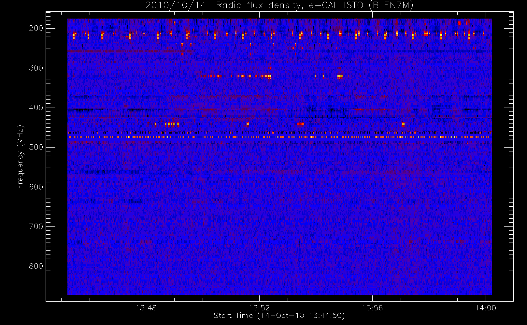Select the 300 frequency tick label
The height and width of the screenshot is (325, 527).
pos(36,68)
